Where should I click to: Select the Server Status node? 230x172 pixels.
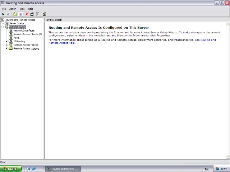[x=17, y=23]
